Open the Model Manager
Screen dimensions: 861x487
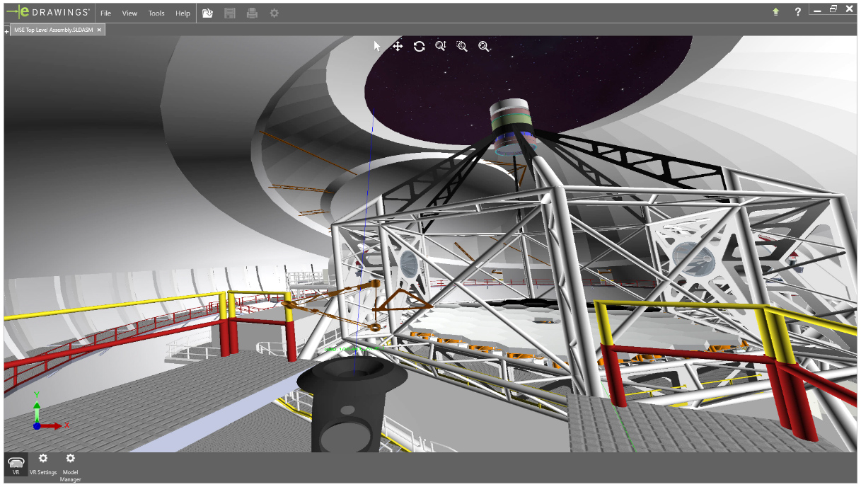(70, 464)
